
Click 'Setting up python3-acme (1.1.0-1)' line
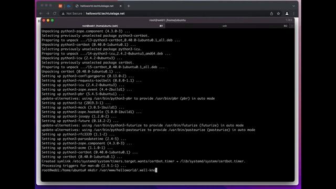coord(77,148)
